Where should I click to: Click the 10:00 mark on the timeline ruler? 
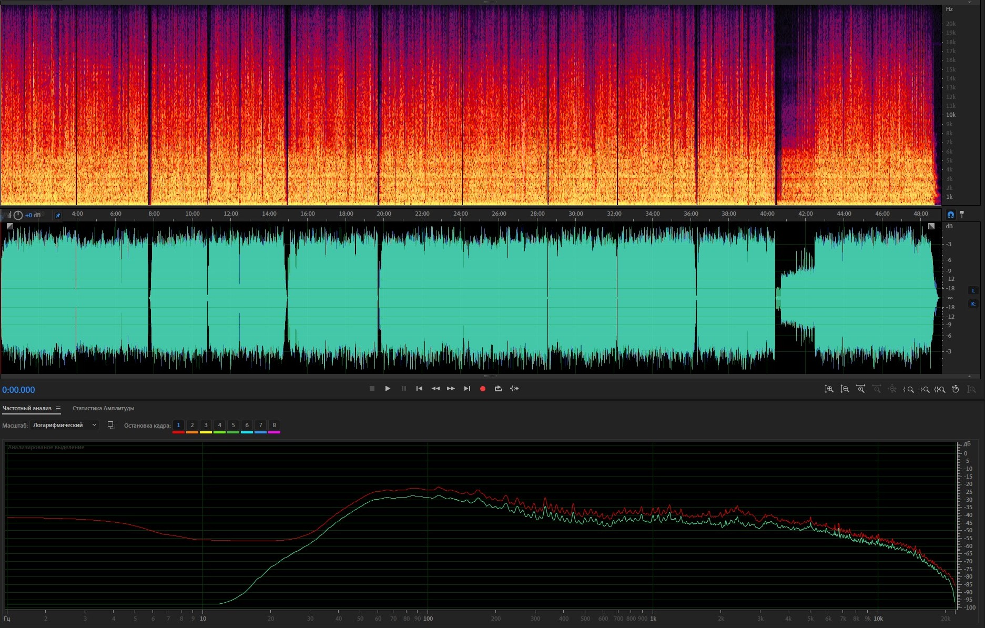[x=192, y=214]
